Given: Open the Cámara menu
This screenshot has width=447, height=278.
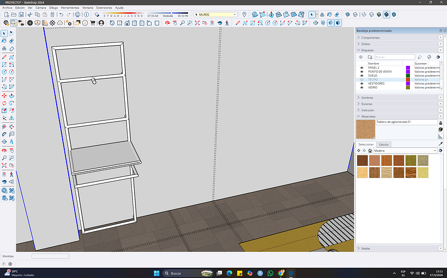Looking at the screenshot, I should point(41,8).
